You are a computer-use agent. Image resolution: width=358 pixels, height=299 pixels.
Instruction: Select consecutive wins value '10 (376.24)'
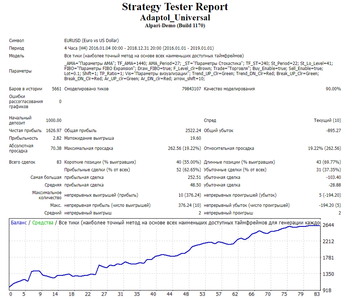coord(190,195)
